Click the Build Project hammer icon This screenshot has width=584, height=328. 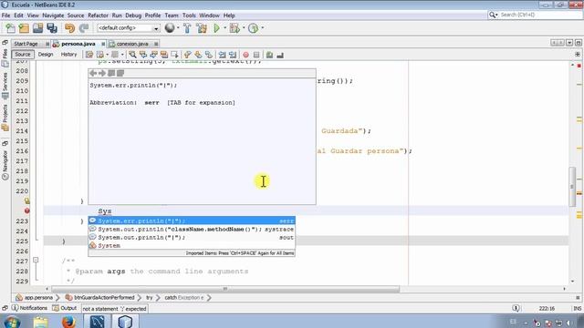click(x=187, y=28)
